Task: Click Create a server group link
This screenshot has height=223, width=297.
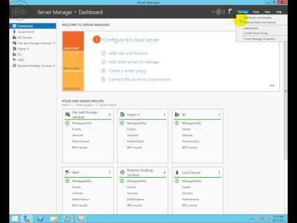Action: (x=127, y=71)
